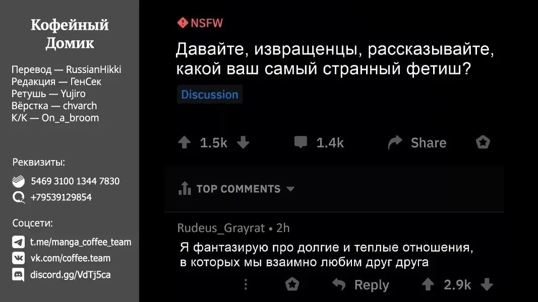The height and width of the screenshot is (302, 538).
Task: Open the Telegram link t.me/manga_coffee_team
Action: (x=81, y=242)
